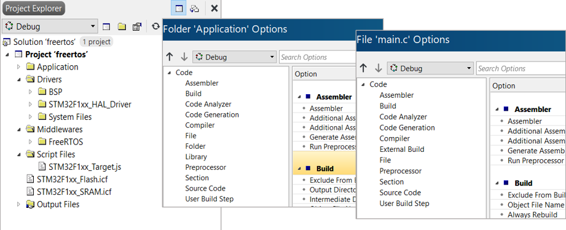Toggle the highlighted project view icon in Explorer header
This screenshot has width=566, height=230.
[x=179, y=9]
